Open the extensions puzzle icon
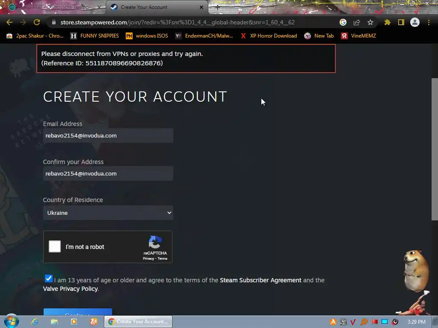Screen dimensions: 438x328 388,22
